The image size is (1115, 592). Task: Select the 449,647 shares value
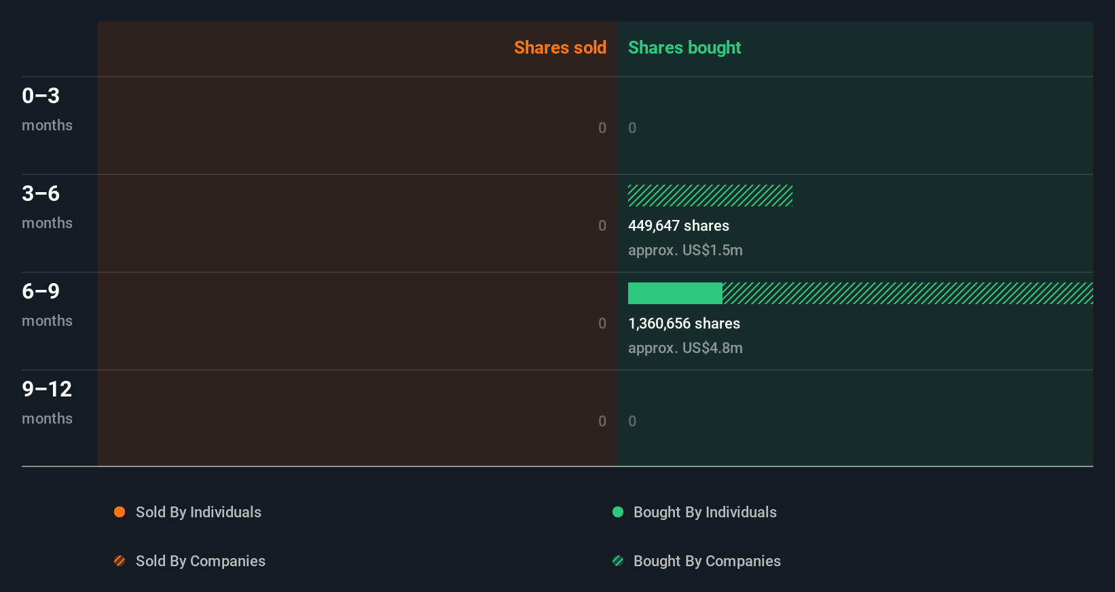tap(678, 226)
